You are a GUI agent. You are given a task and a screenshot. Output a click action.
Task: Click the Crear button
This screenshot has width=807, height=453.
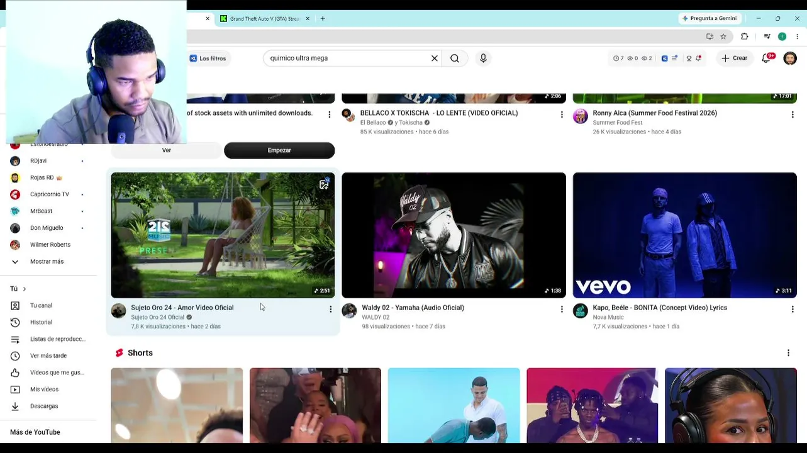734,58
